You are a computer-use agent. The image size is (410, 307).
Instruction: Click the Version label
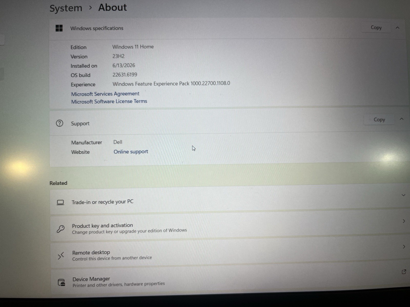pos(79,57)
